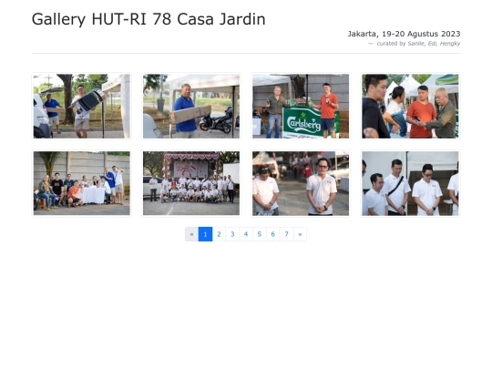Screen dimensions: 492x369
Task: Click the curator name 'Sanlie'
Action: pyautogui.click(x=415, y=44)
